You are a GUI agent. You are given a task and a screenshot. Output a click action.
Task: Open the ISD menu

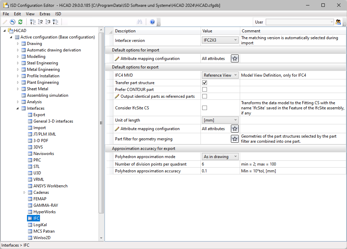coord(58,14)
